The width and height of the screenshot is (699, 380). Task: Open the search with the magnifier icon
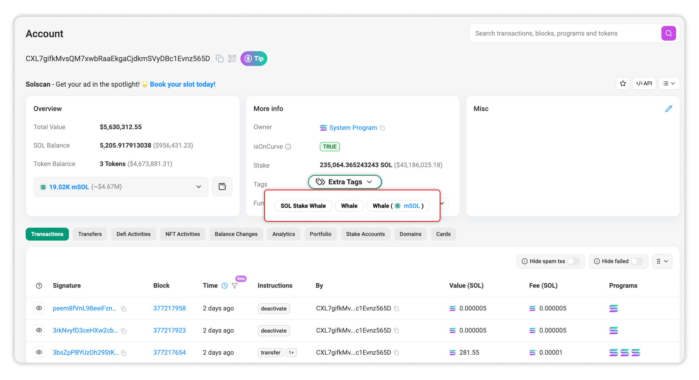click(x=668, y=33)
